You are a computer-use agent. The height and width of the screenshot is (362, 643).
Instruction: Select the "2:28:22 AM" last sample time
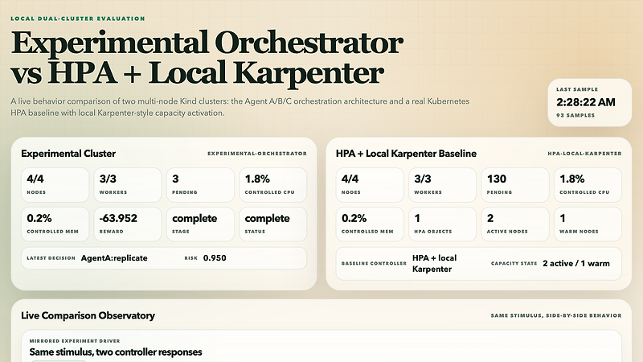586,102
